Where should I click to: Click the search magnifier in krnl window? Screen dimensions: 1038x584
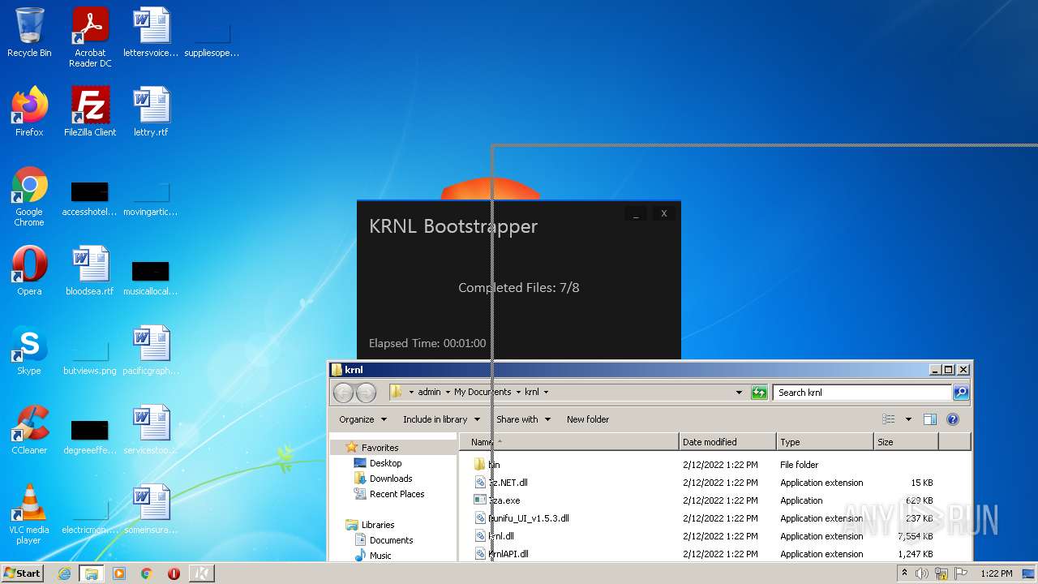(960, 393)
